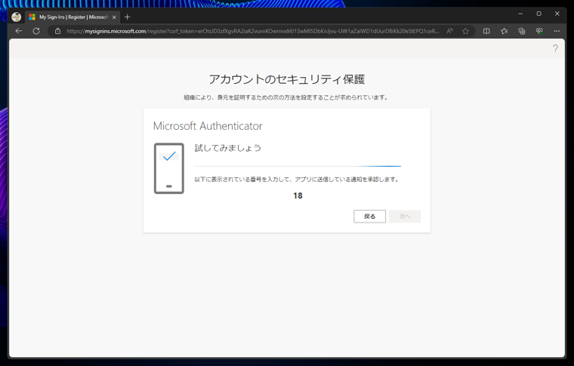Open the site lock info icon
This screenshot has width=574, height=366.
point(57,31)
